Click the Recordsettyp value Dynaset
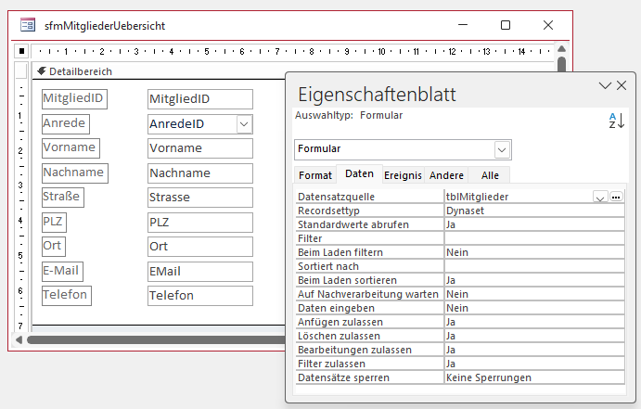Viewport: 641px width, 409px height. (x=534, y=211)
